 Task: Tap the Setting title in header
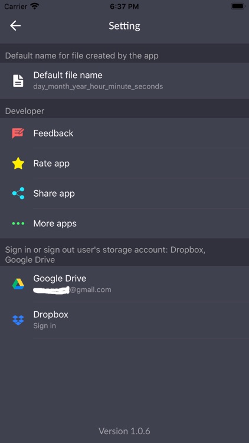pyautogui.click(x=125, y=26)
